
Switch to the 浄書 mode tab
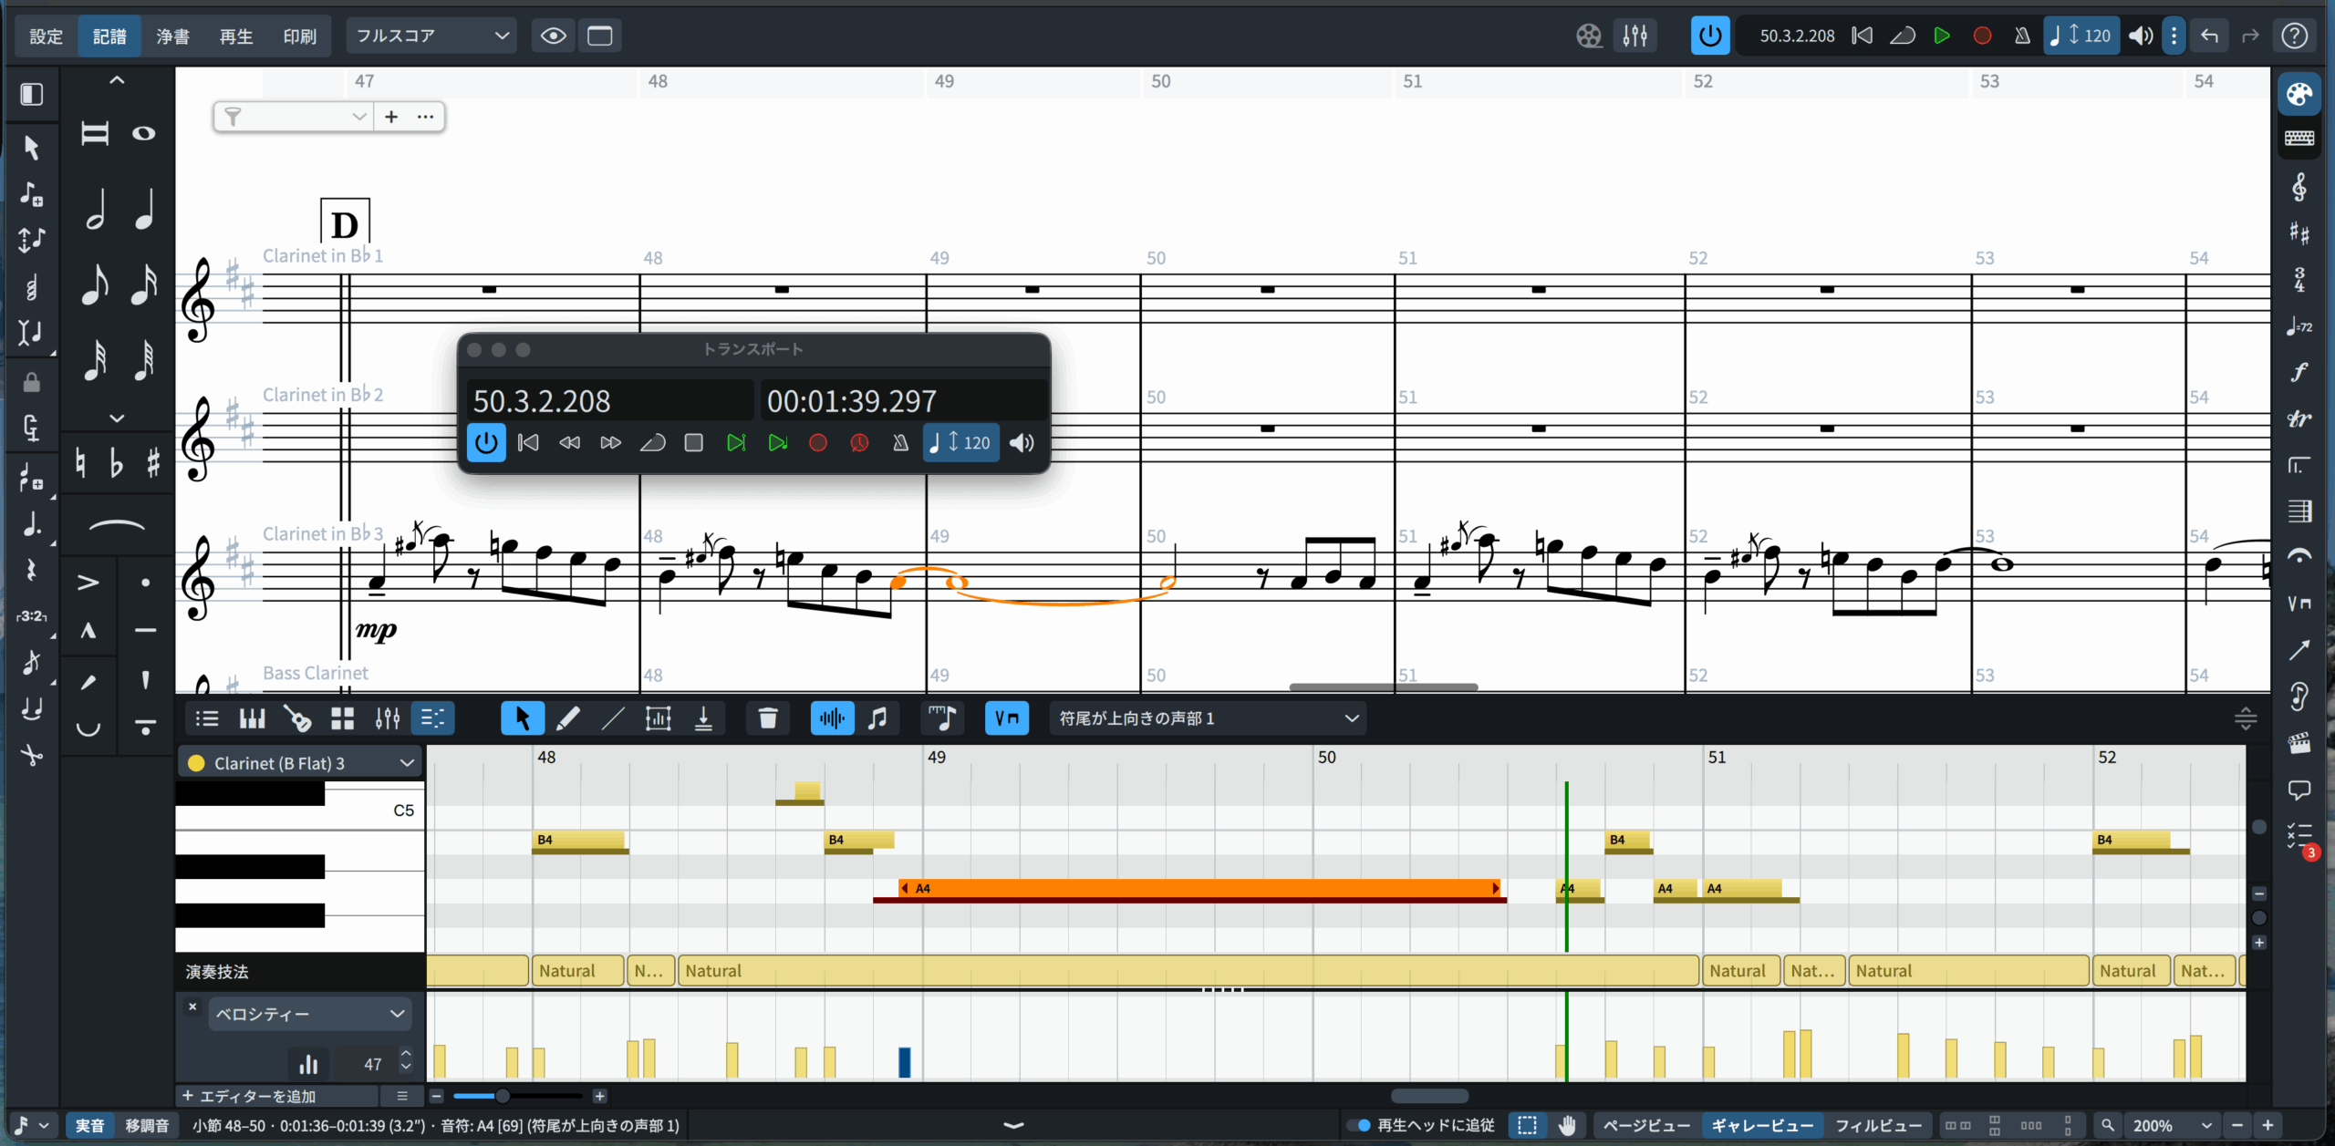tap(172, 36)
